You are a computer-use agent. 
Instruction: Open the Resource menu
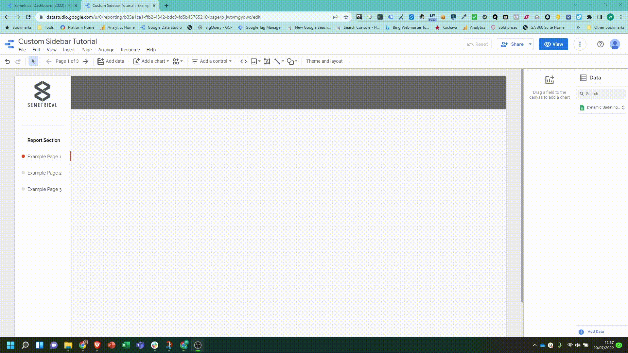[x=130, y=50]
